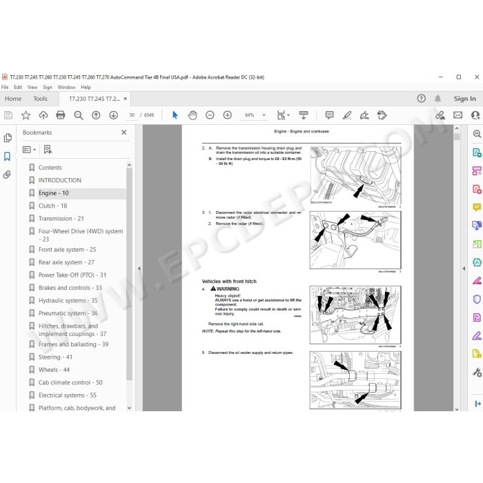Choose the selection arrow tool

pyautogui.click(x=175, y=115)
